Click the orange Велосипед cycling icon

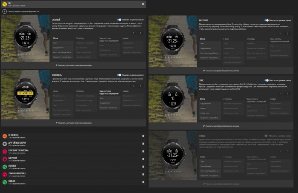5,136
